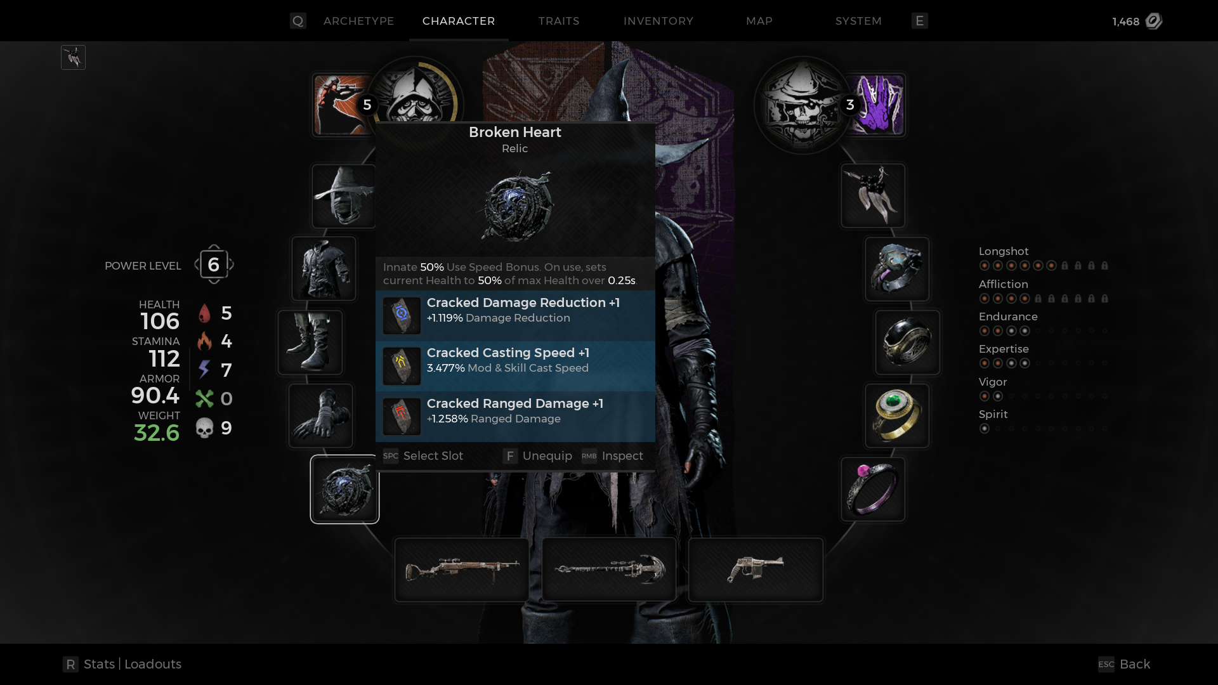Viewport: 1218px width, 685px height.
Task: Toggle Spirit skill level indicator
Action: click(985, 428)
